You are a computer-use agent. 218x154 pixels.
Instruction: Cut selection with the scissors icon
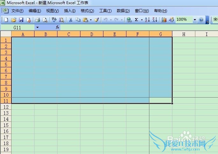[71, 20]
